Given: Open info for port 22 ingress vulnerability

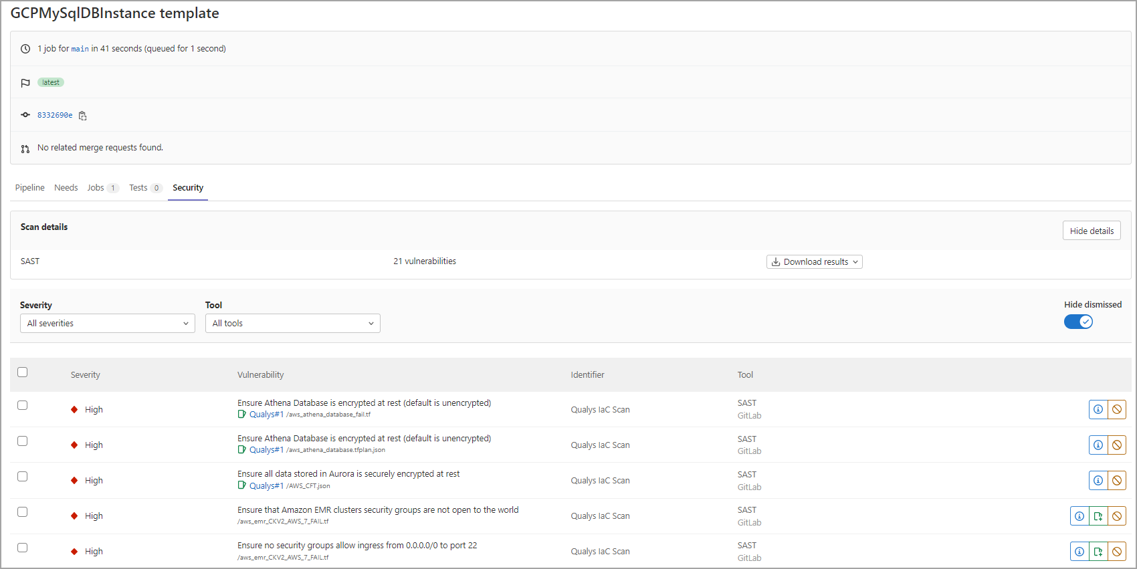Looking at the screenshot, I should [x=1079, y=552].
